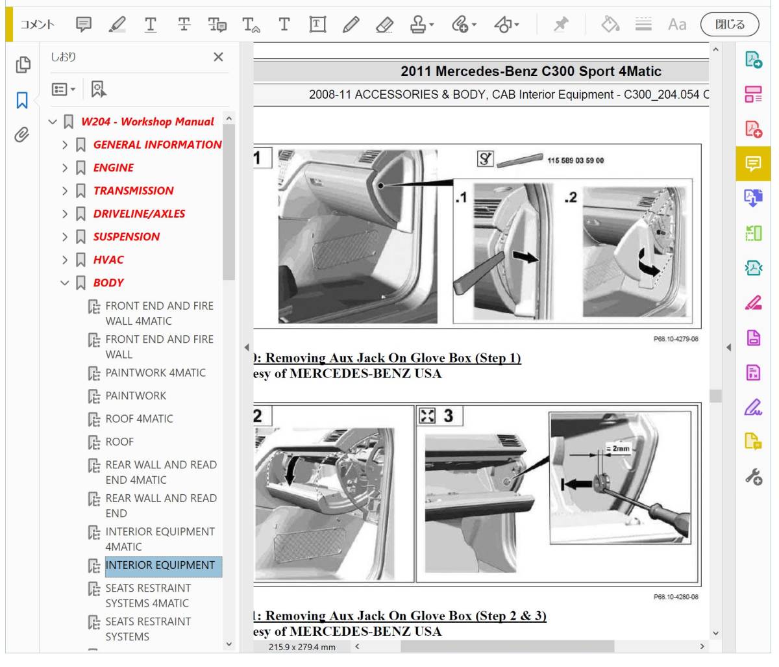This screenshot has height=667, width=779.
Task: Go to the ROOF 4MATIC bookmark
Action: (139, 419)
